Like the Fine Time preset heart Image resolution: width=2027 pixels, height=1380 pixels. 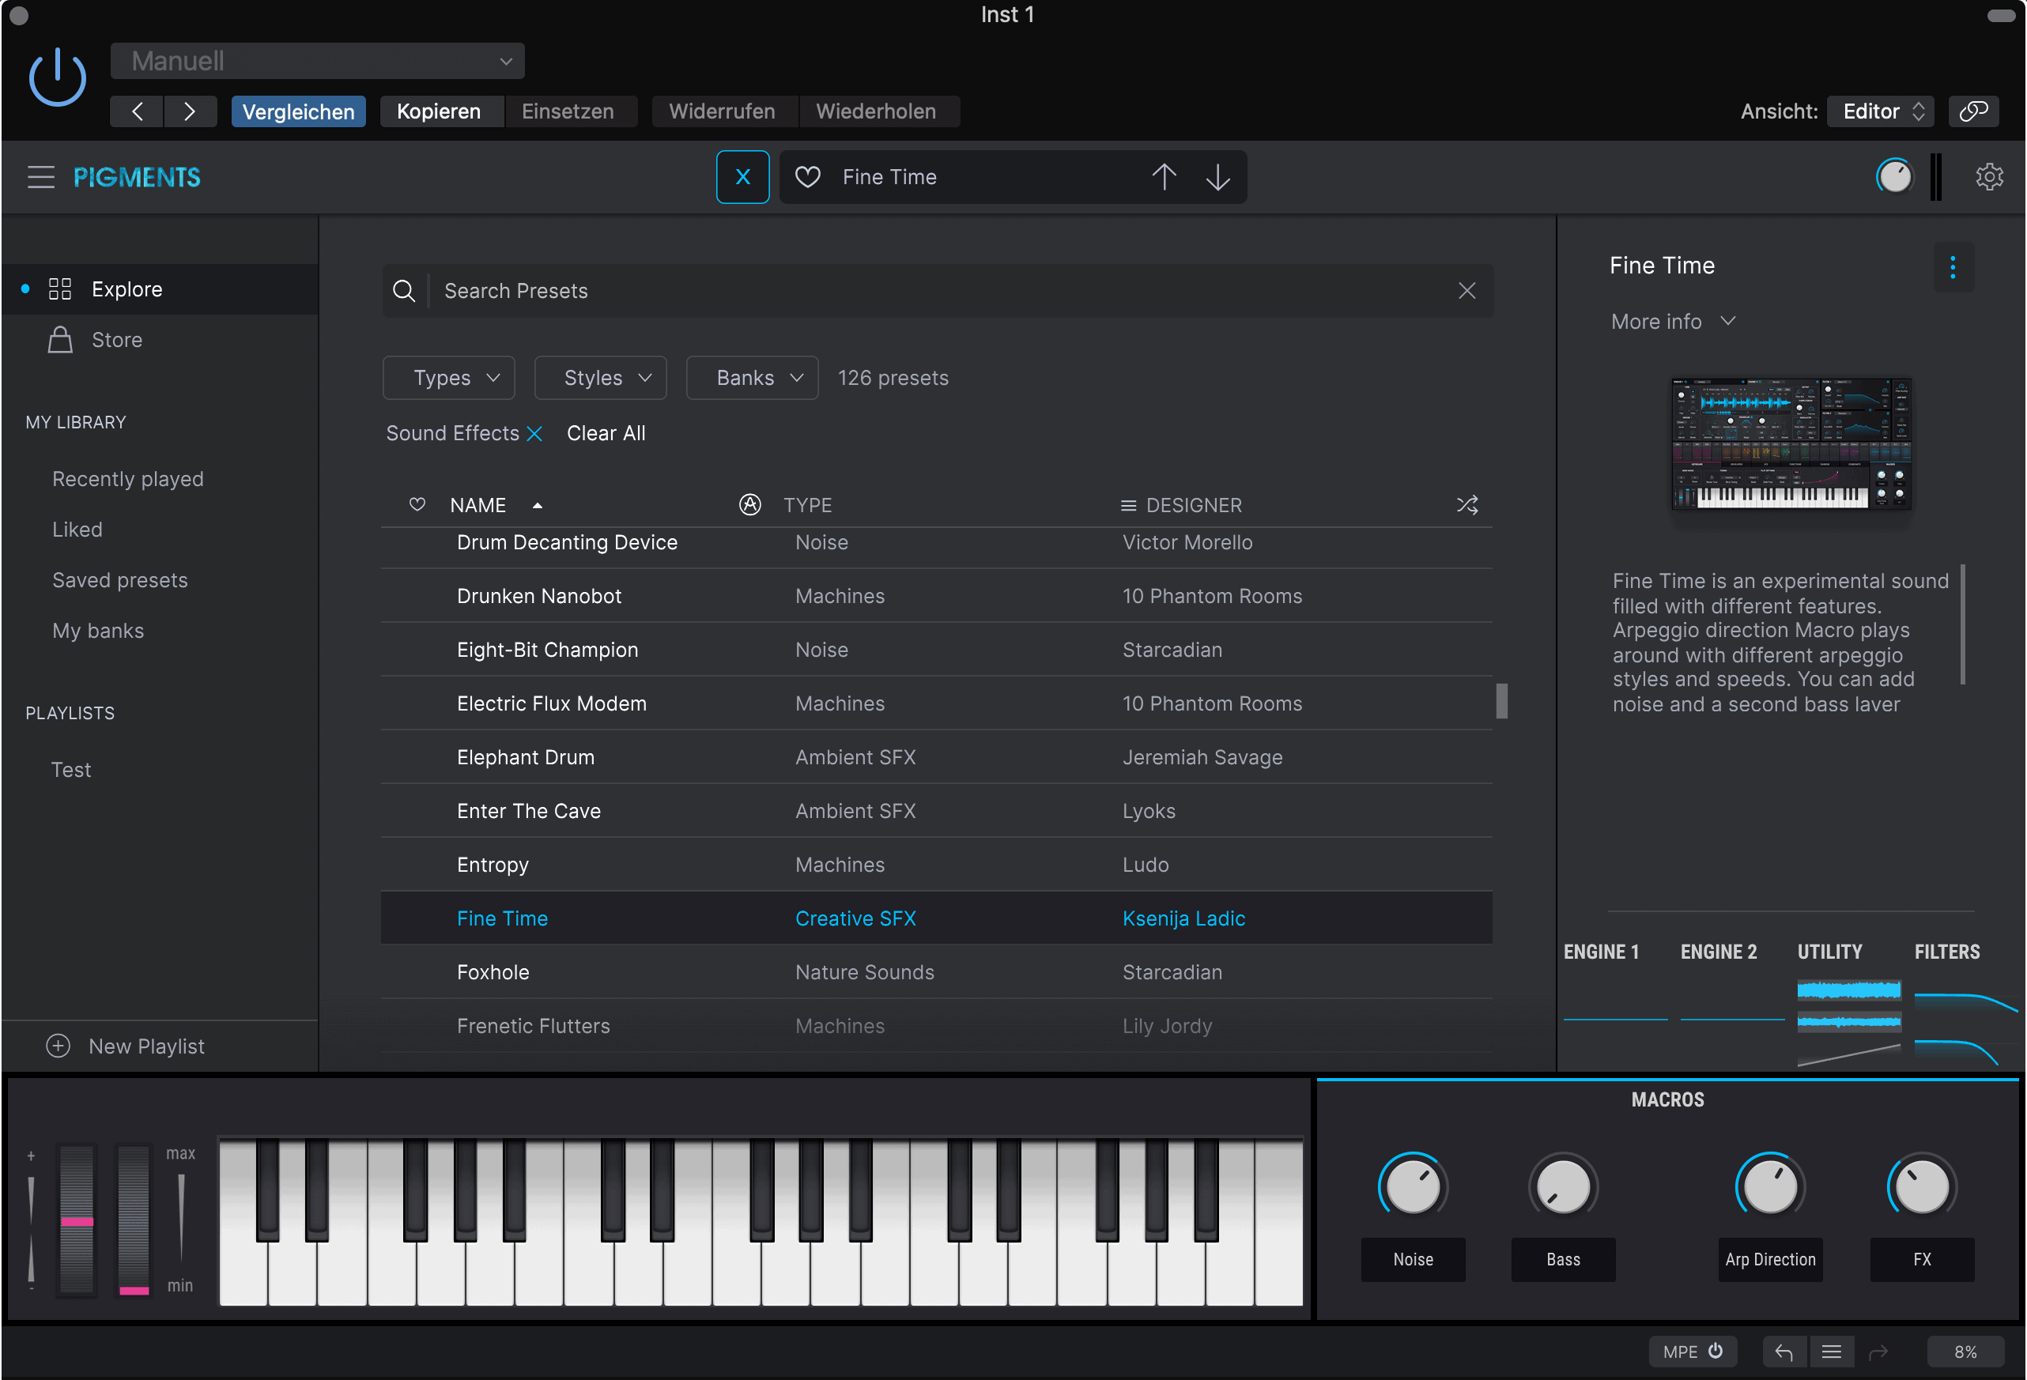coord(808,177)
